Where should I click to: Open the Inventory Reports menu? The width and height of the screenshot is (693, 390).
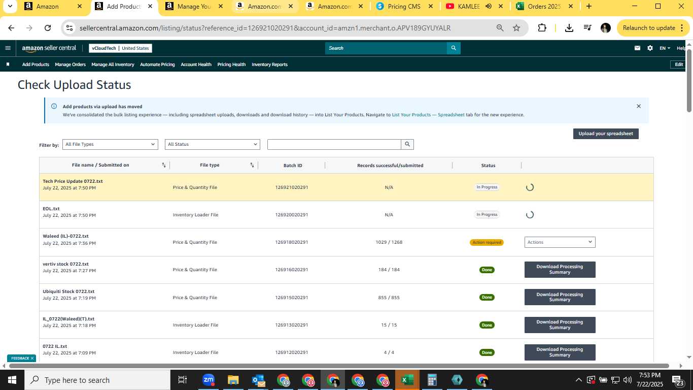269,64
